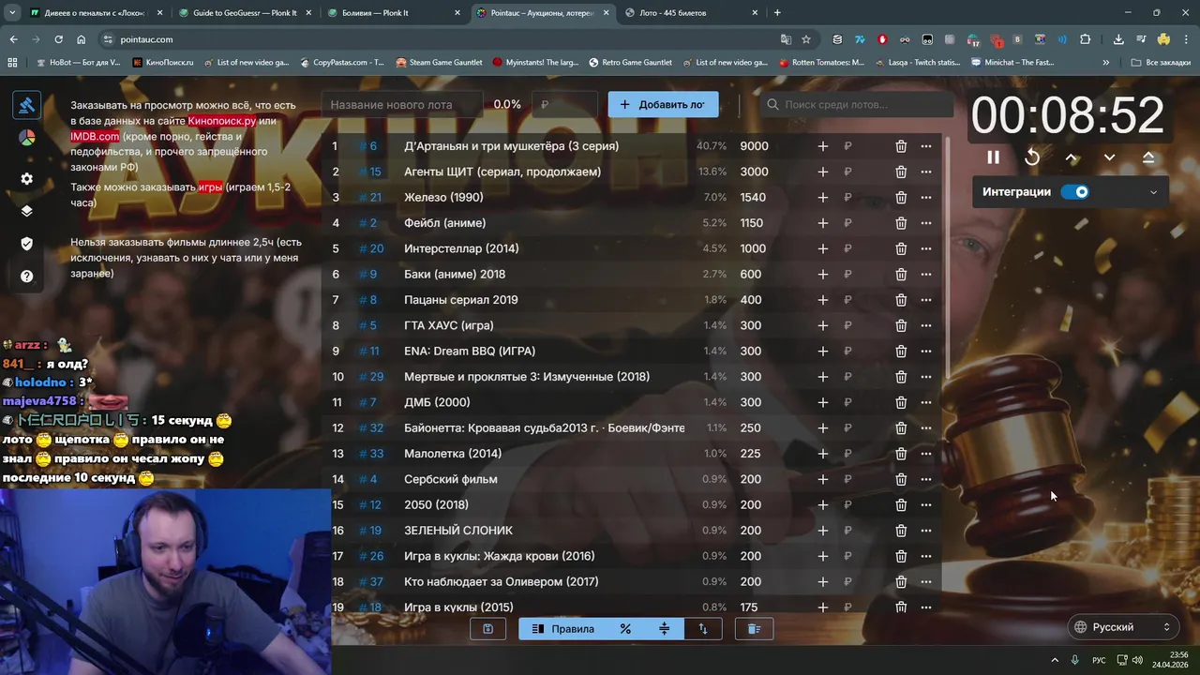This screenshot has height=675, width=1200.
Task: Add amount to ГТА ХАУС (игра) with plus
Action: coord(822,325)
